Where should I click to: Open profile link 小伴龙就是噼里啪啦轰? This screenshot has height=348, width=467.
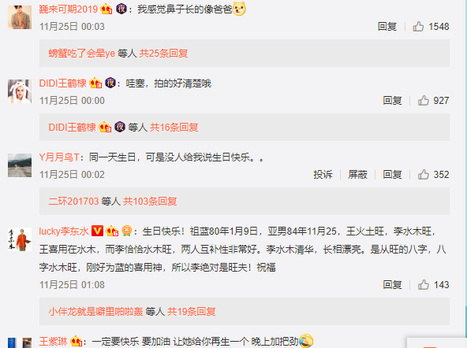click(x=95, y=312)
